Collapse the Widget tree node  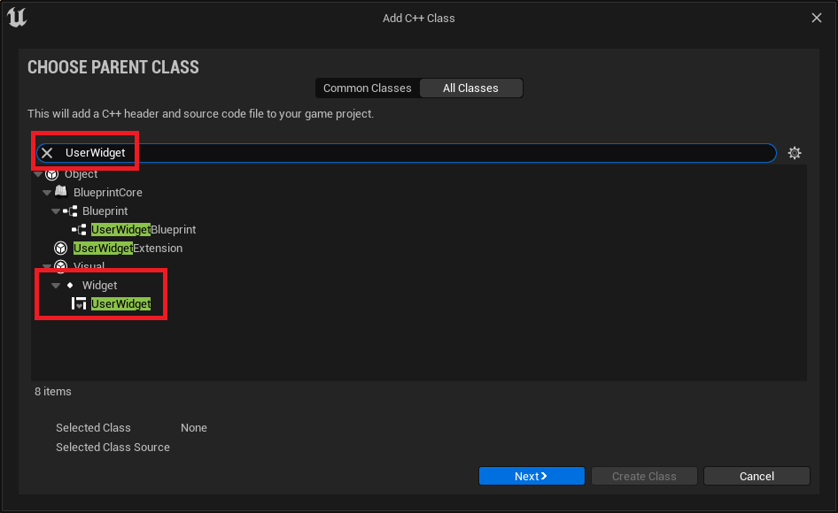56,286
